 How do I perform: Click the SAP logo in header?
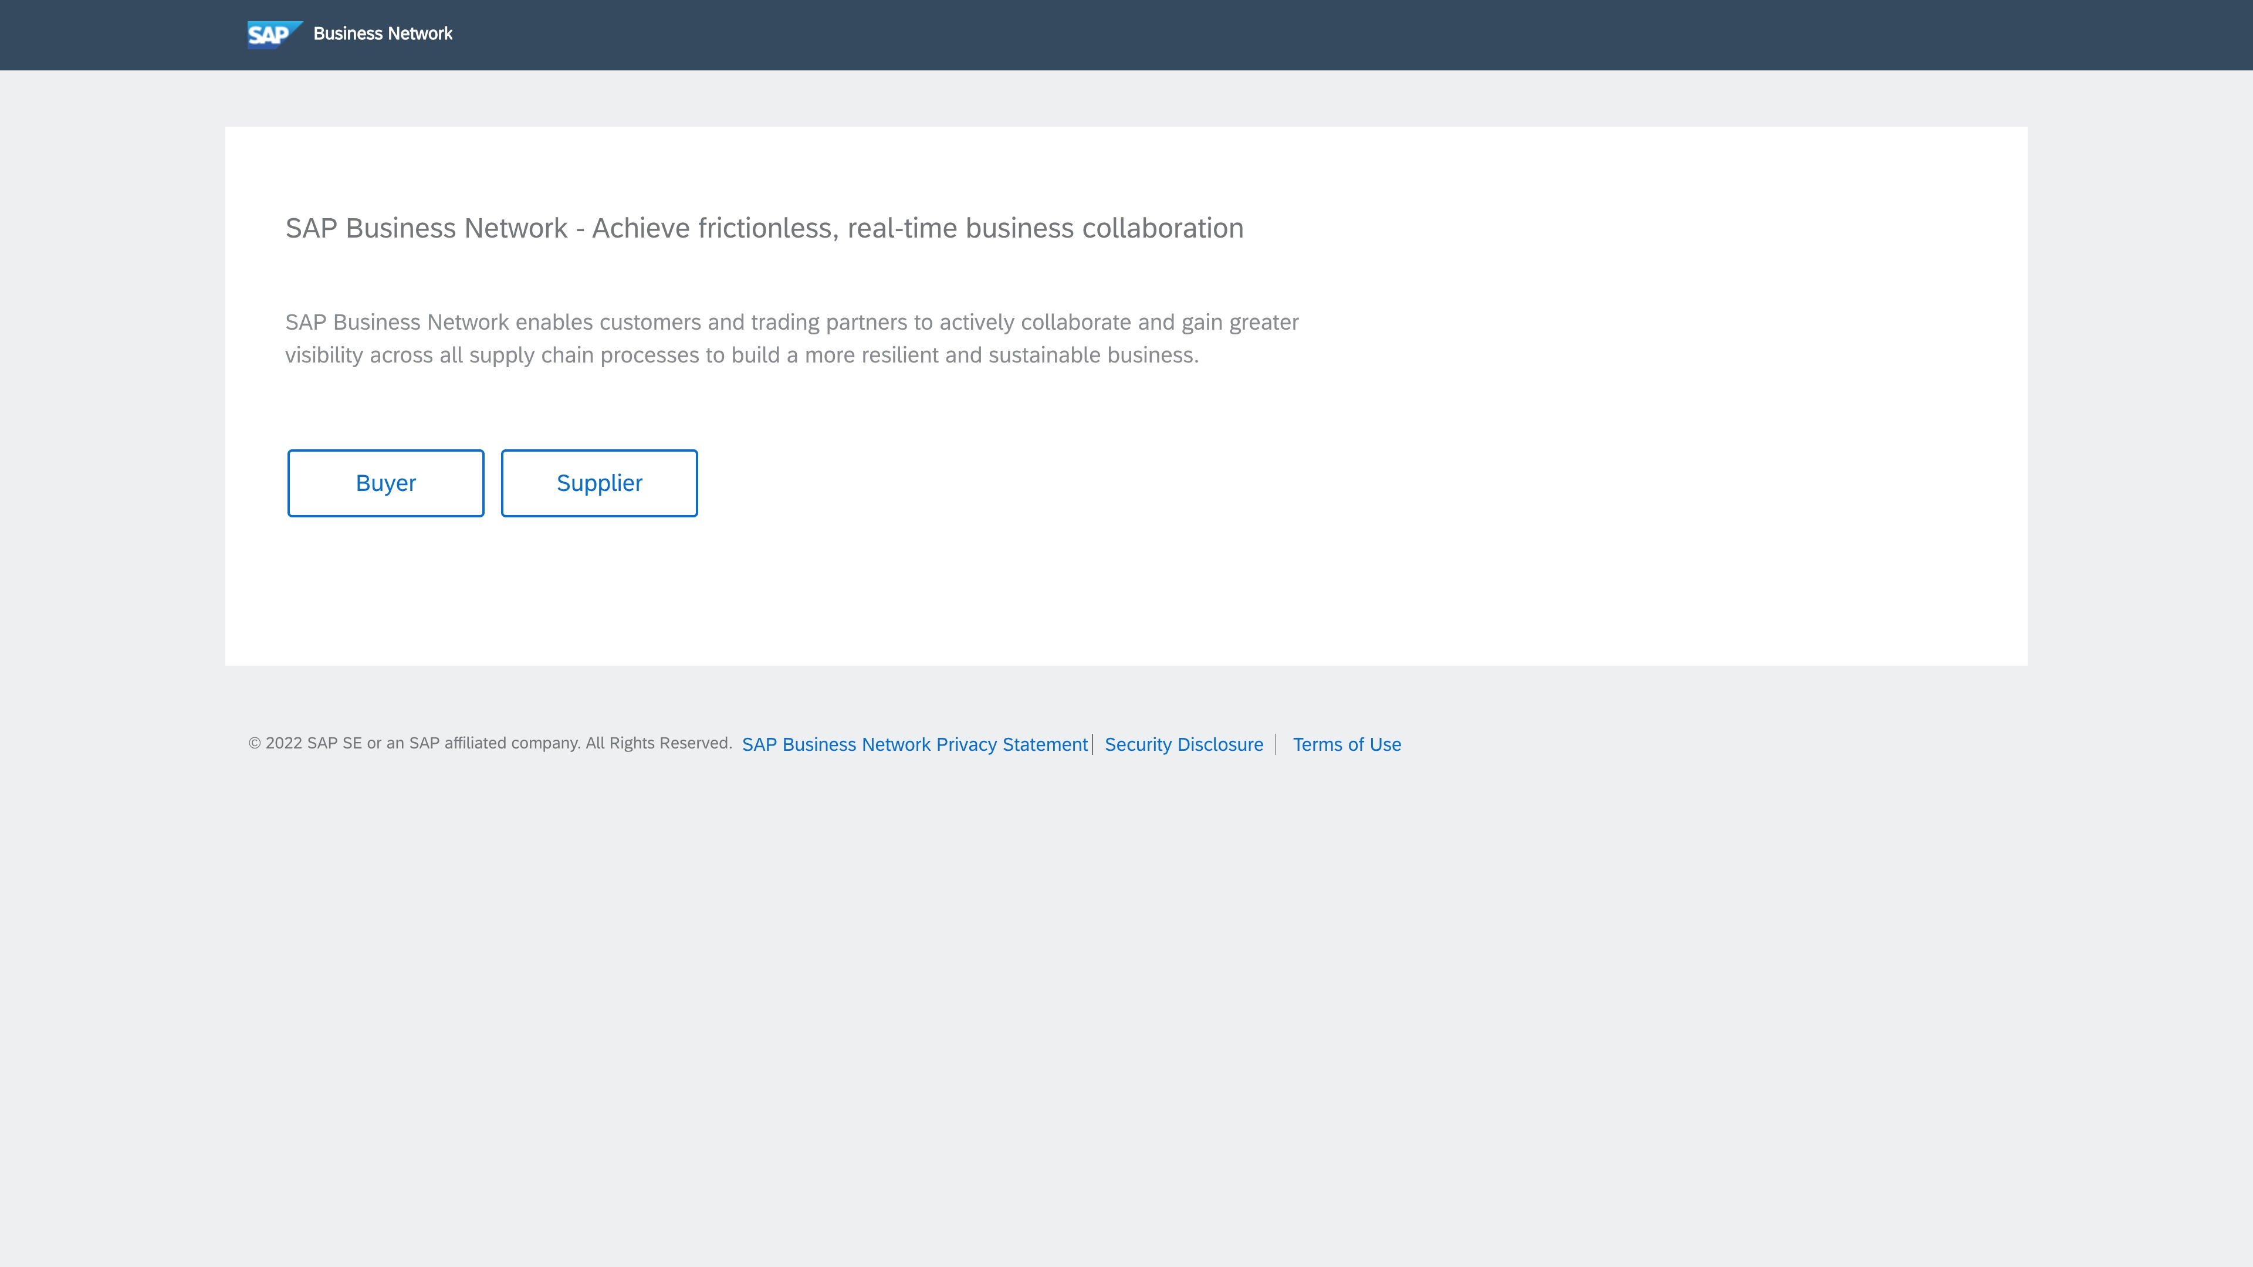coord(275,34)
